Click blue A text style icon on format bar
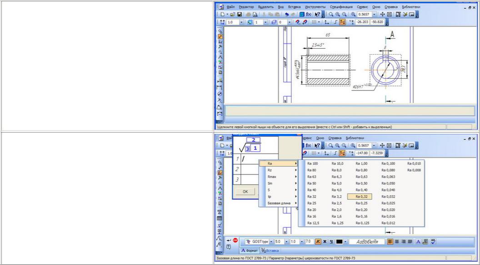This screenshot has height=265, width=480. pos(418,242)
